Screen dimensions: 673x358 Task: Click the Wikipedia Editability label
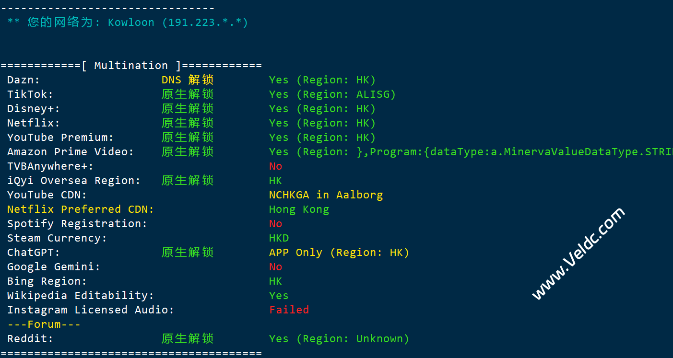pyautogui.click(x=81, y=296)
